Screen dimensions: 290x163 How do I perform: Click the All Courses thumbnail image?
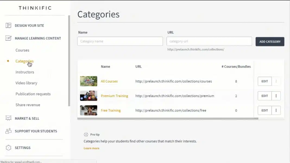pos(89,81)
